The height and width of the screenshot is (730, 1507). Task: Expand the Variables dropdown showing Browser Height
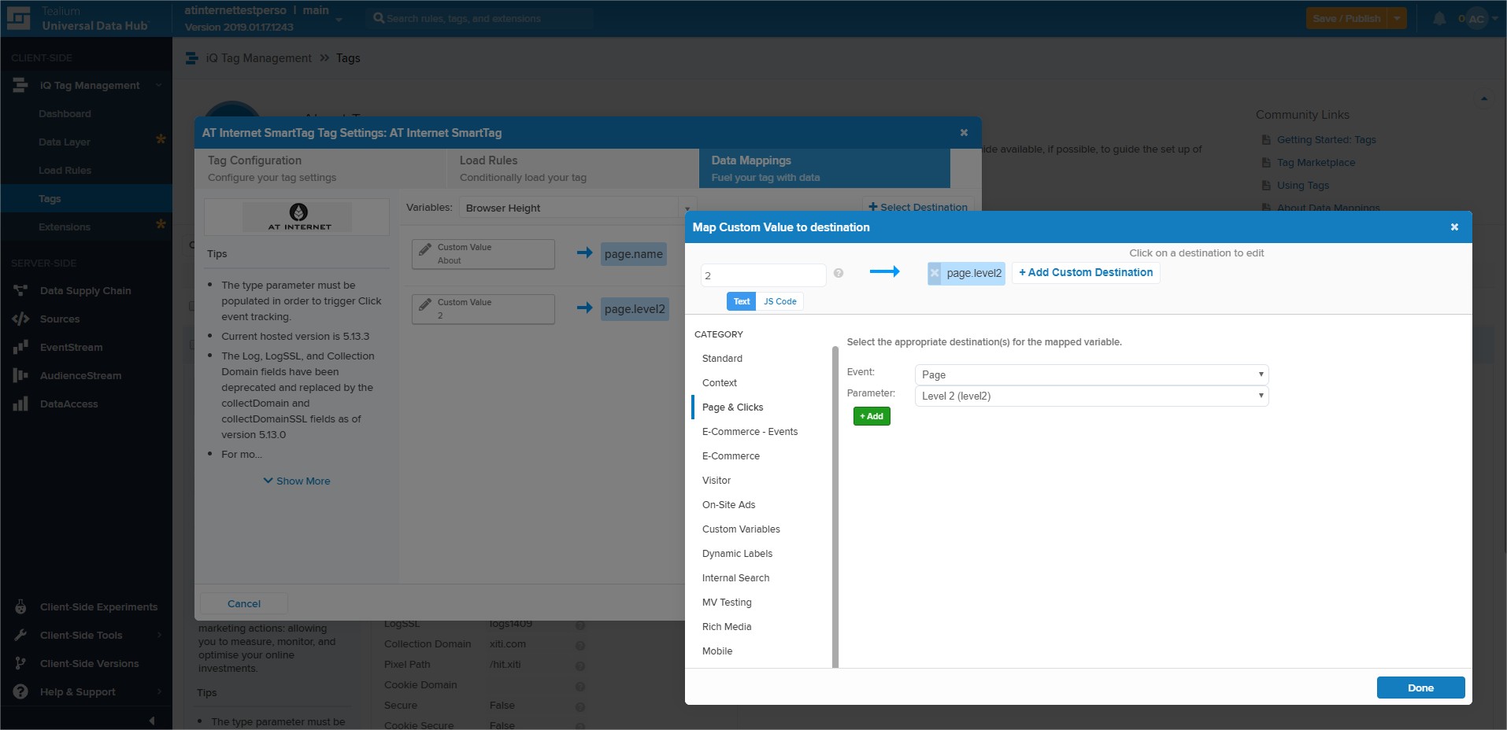coord(577,208)
